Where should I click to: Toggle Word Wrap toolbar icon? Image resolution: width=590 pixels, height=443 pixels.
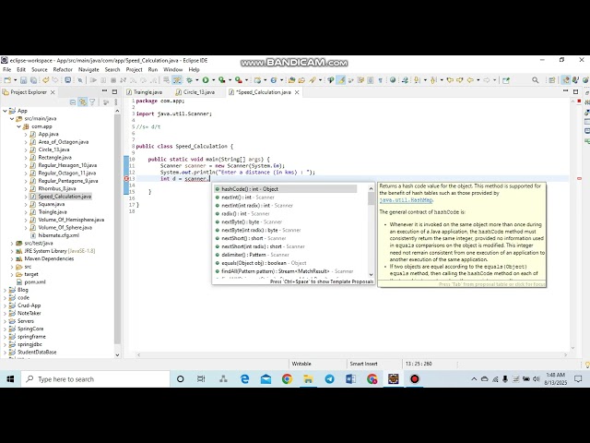360,80
